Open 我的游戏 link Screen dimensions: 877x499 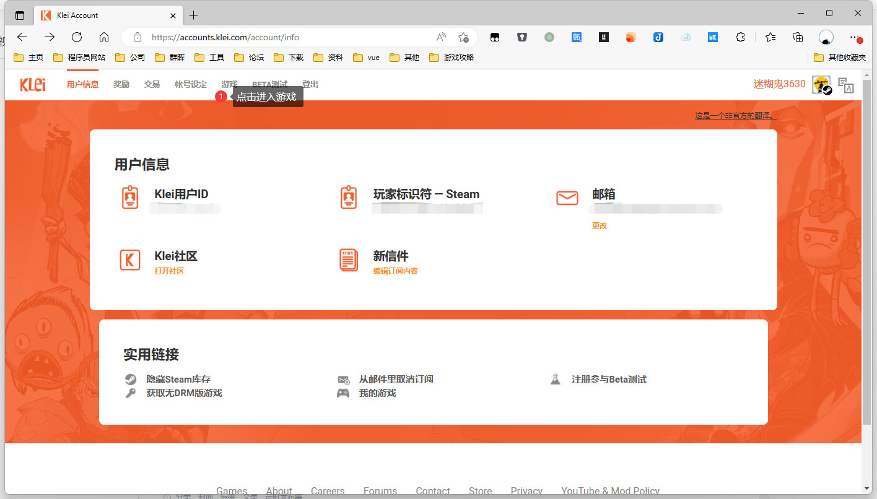(x=377, y=393)
